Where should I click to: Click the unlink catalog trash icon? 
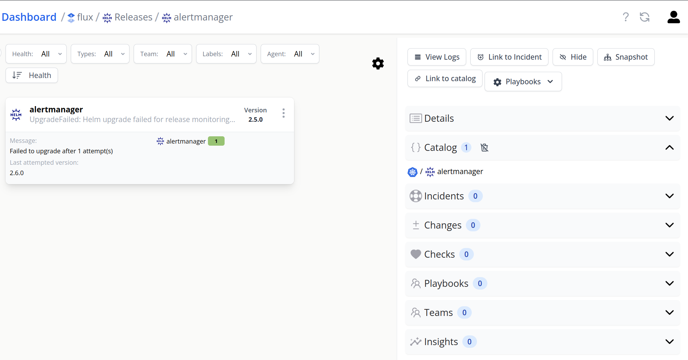click(484, 148)
